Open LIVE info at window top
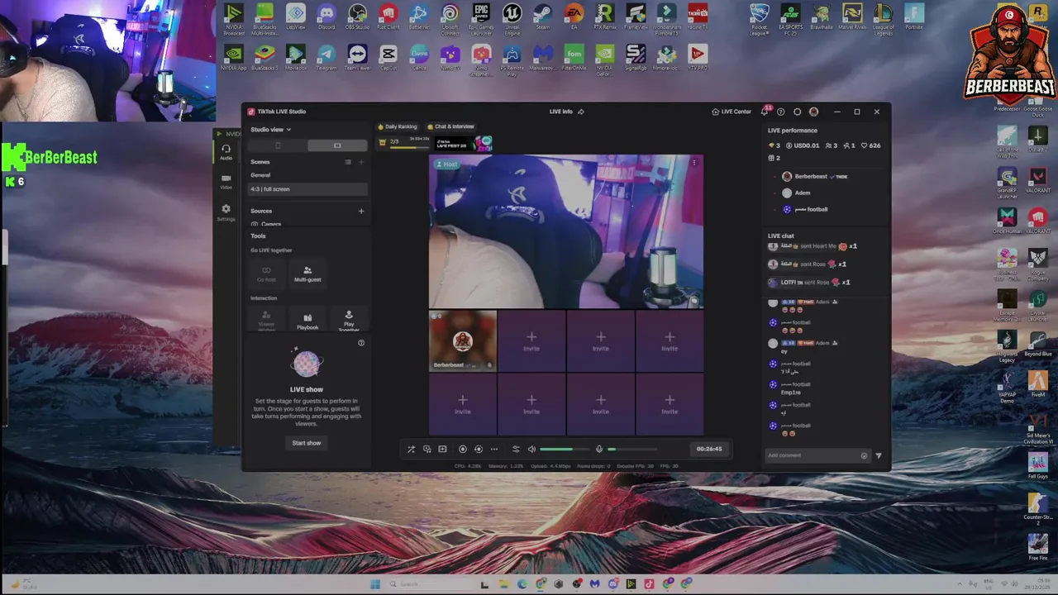1058x595 pixels. tap(561, 112)
